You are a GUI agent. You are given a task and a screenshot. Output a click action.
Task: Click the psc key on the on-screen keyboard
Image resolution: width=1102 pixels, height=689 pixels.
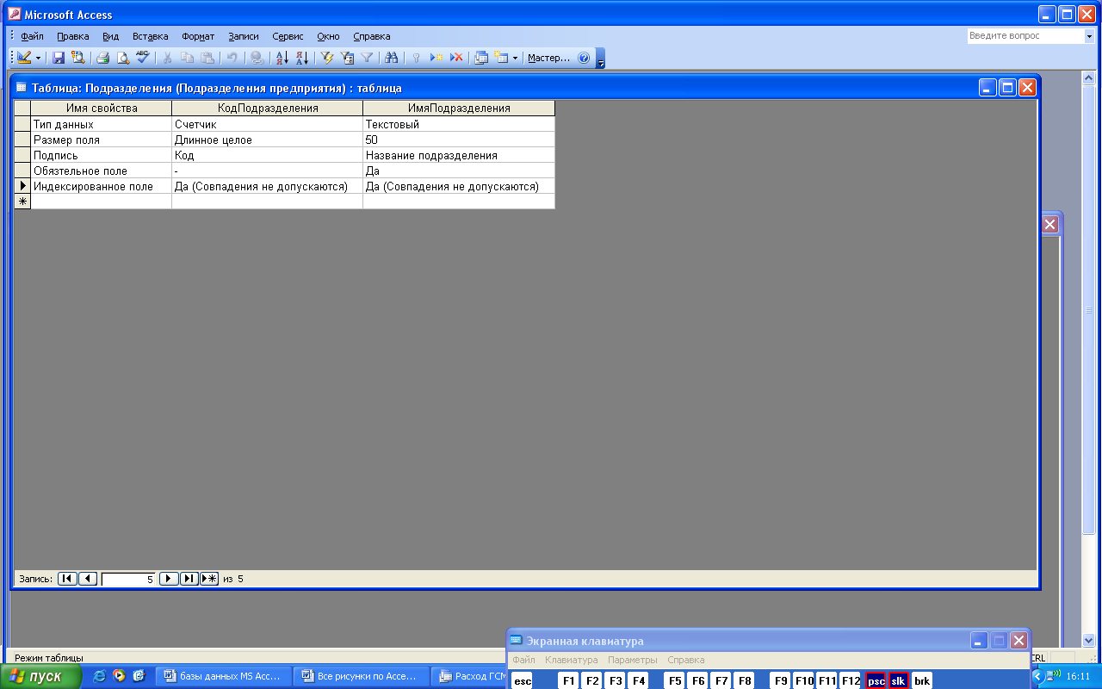click(876, 680)
